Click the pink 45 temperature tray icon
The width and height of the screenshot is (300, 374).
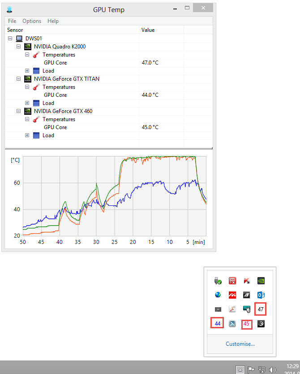coord(247,324)
